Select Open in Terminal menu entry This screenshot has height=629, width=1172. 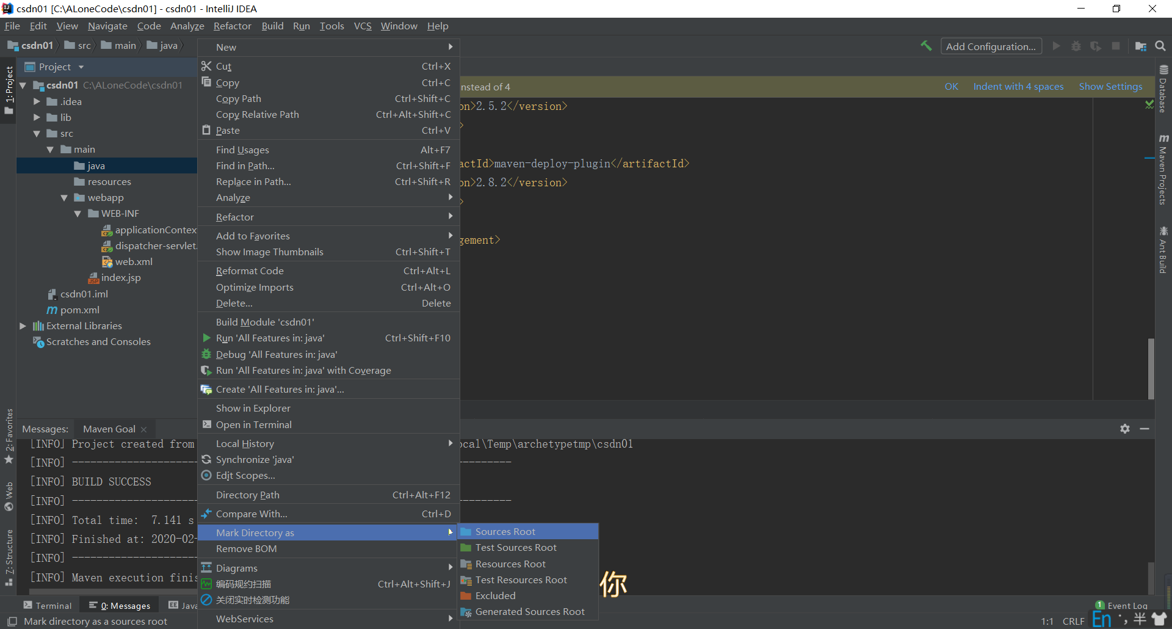pyautogui.click(x=328, y=424)
